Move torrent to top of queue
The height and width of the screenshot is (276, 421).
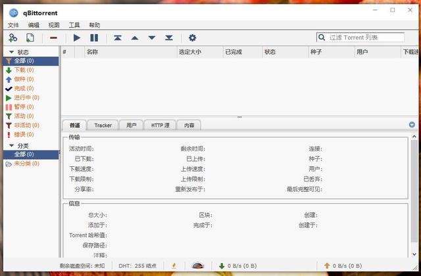[118, 38]
